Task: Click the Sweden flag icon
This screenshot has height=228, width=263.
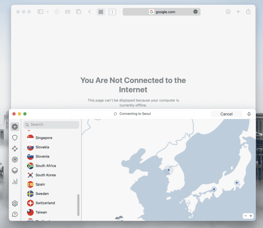Action: 30,194
